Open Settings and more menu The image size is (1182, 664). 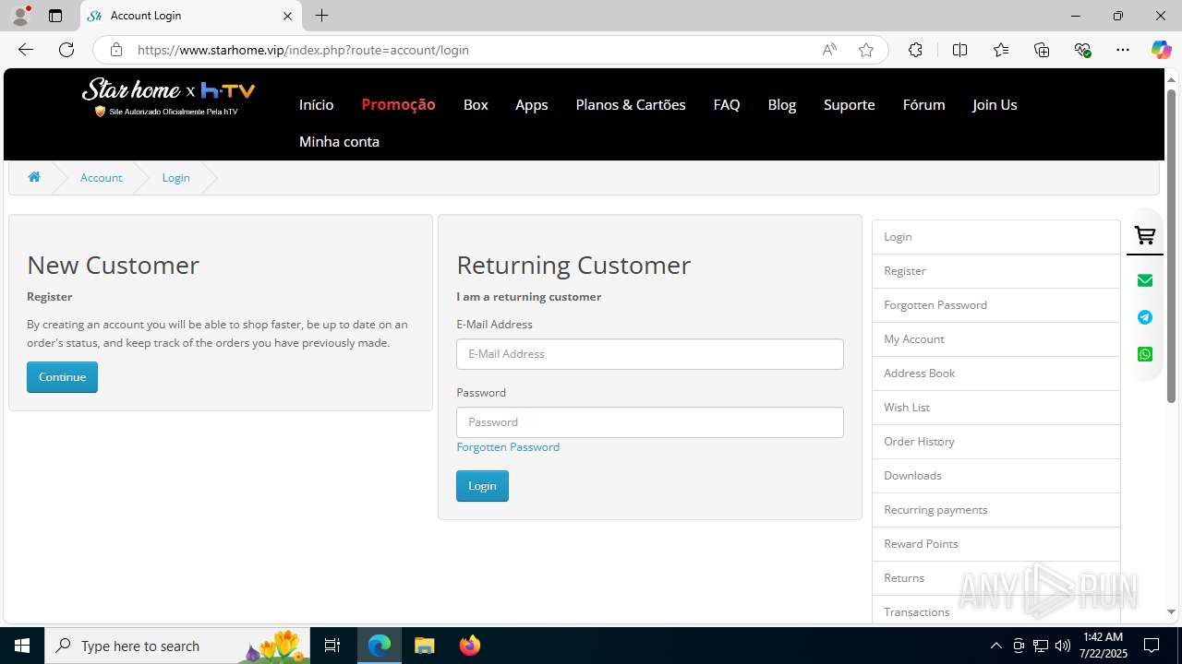1123,50
